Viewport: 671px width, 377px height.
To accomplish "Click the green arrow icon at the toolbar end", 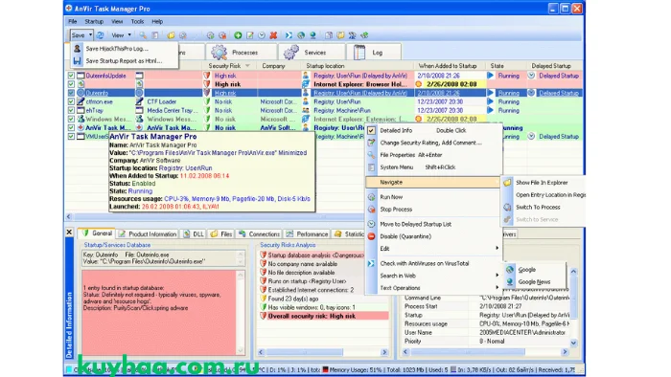I will coord(364,35).
